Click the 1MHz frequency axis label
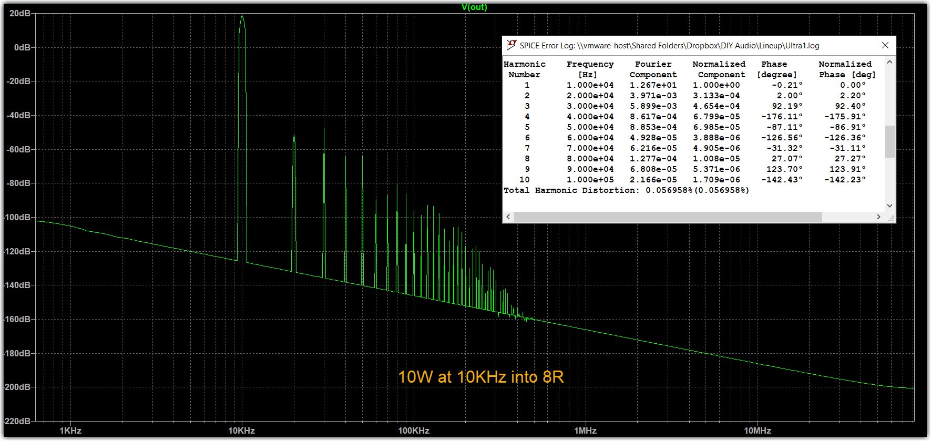931x441 pixels. click(x=585, y=430)
